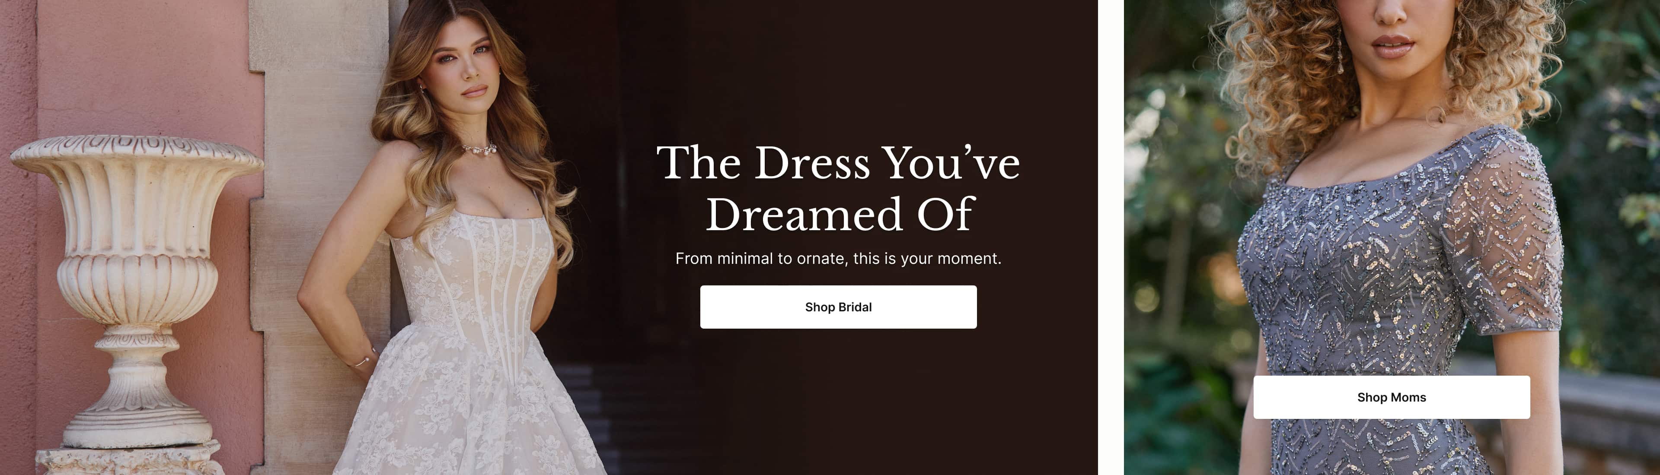Click the "From minimal to ornate" subtitle text
Image resolution: width=1660 pixels, height=475 pixels.
tap(838, 259)
